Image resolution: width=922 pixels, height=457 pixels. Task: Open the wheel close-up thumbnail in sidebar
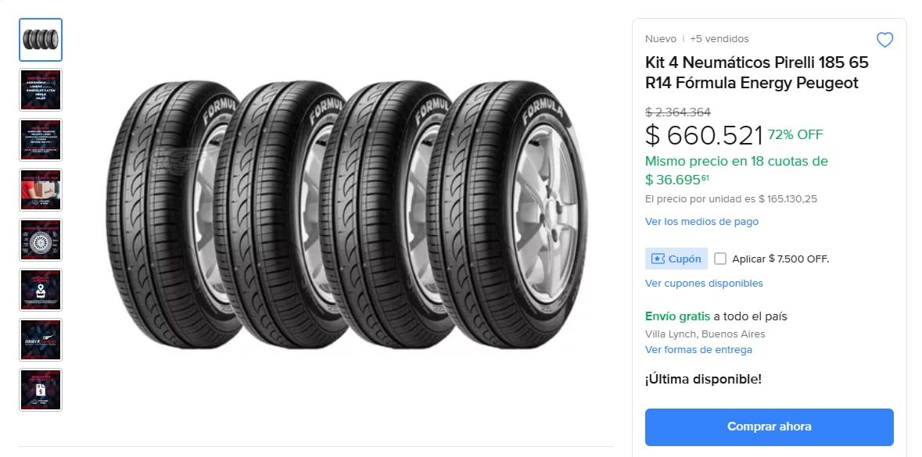(x=40, y=240)
